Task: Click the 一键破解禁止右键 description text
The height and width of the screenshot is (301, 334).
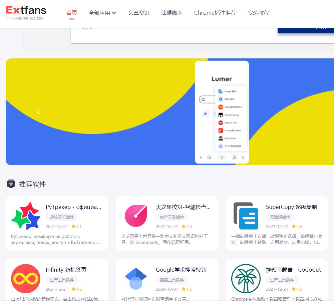Action: click(277, 239)
